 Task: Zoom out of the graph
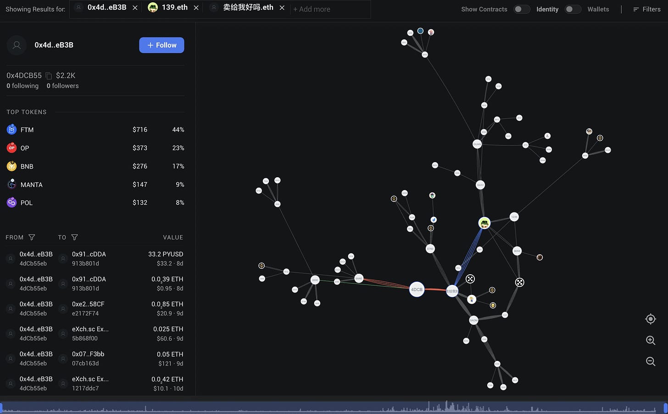click(x=651, y=361)
